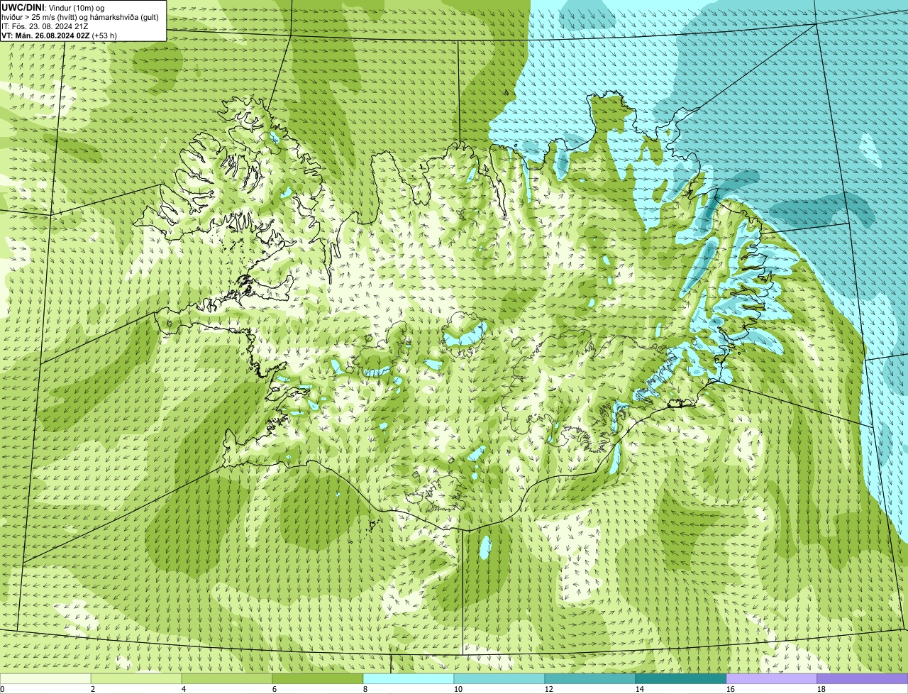Click the legend scale label "10"
The height and width of the screenshot is (694, 908).
[458, 689]
